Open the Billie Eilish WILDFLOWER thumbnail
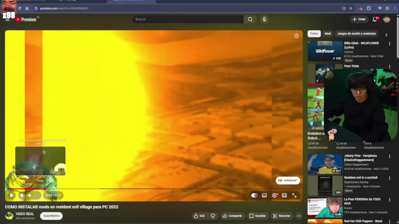 coord(325,51)
